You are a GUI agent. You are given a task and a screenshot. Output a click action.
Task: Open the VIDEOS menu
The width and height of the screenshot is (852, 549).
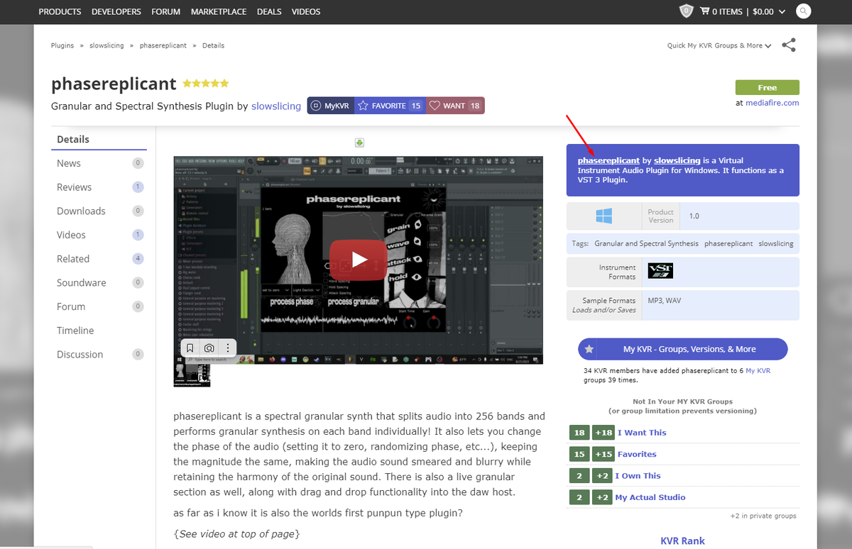tap(305, 11)
